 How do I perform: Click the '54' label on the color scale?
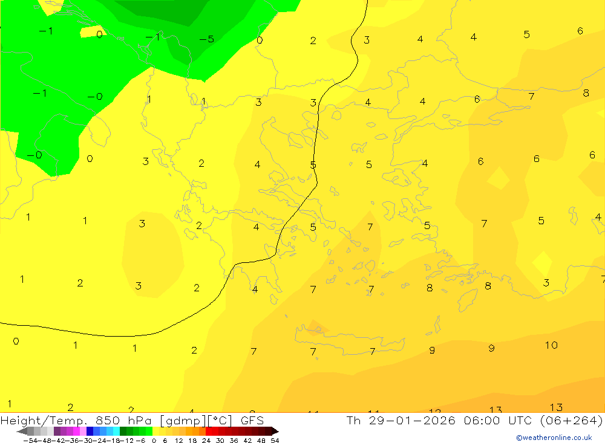click(x=275, y=441)
